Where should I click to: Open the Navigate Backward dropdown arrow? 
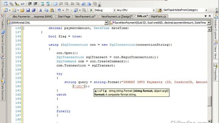coord(80,10)
